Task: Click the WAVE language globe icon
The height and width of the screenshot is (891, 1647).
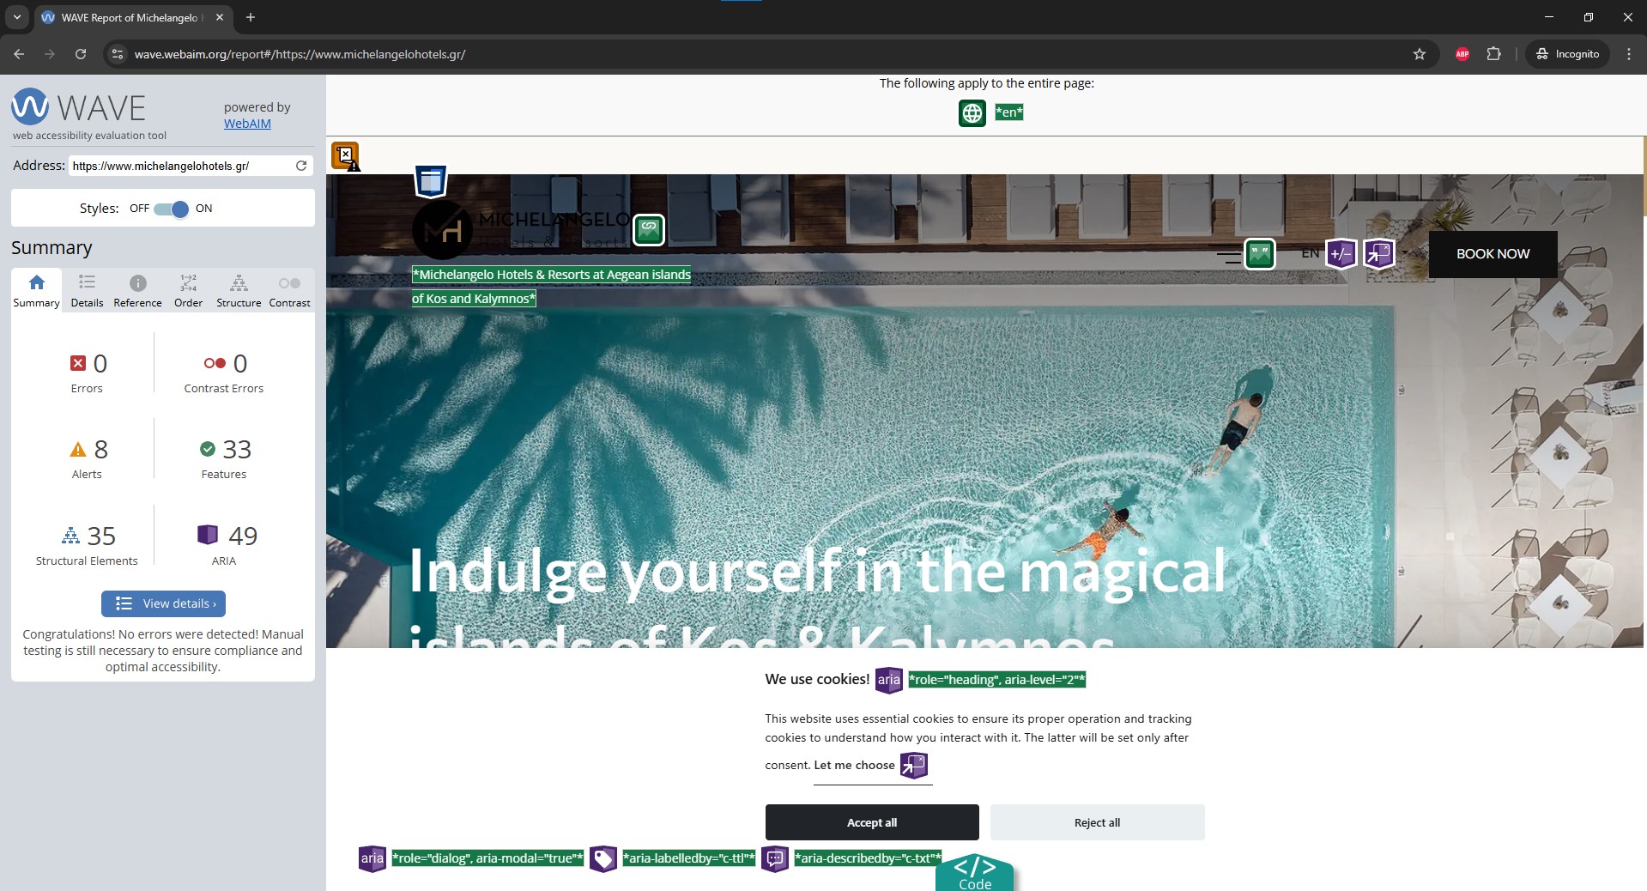Action: pos(972,112)
